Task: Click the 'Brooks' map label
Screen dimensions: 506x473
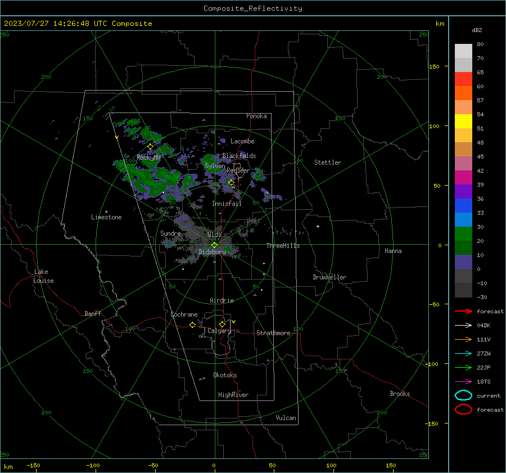Action: [400, 394]
